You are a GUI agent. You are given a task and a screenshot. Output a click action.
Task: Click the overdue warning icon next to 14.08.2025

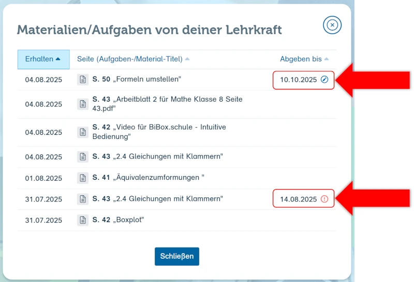click(324, 199)
